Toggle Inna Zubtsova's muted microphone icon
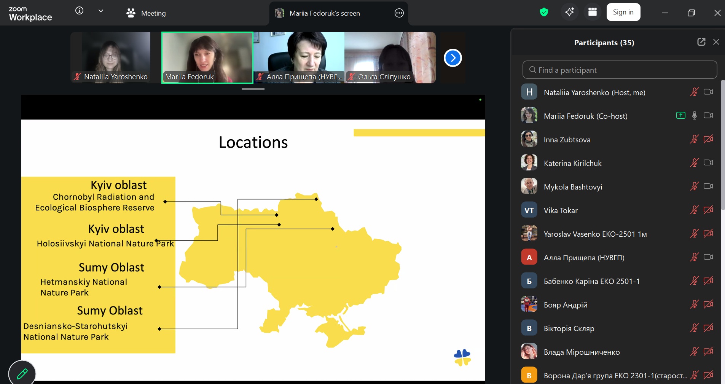 [x=694, y=139]
